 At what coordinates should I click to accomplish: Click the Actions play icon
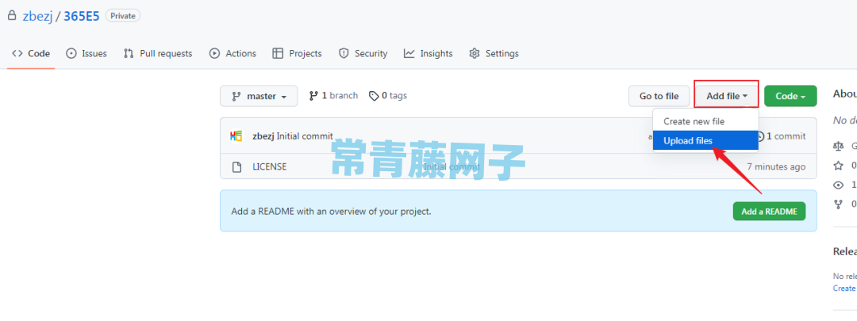pos(215,54)
